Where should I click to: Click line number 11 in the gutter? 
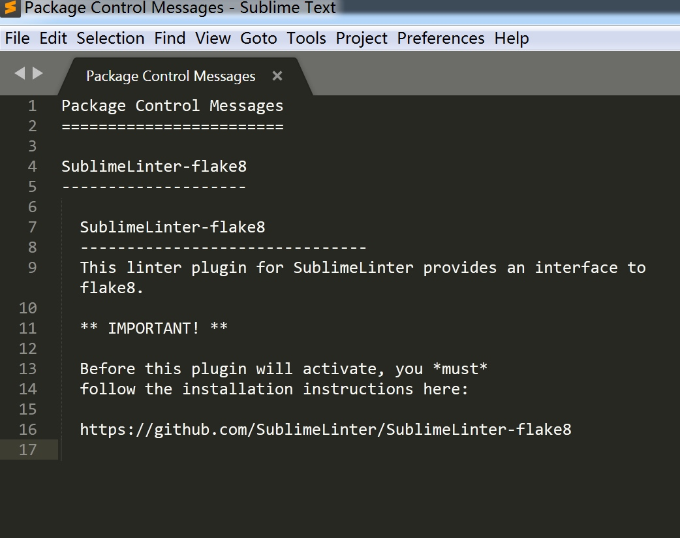[x=28, y=328]
